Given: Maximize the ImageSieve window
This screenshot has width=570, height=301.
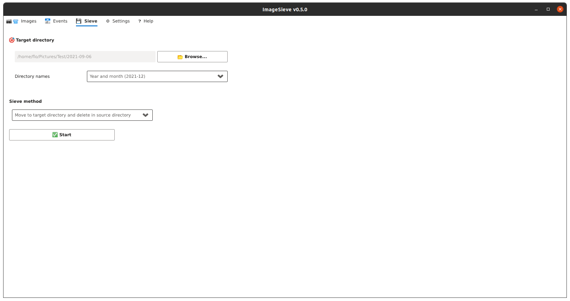Looking at the screenshot, I should pyautogui.click(x=548, y=10).
